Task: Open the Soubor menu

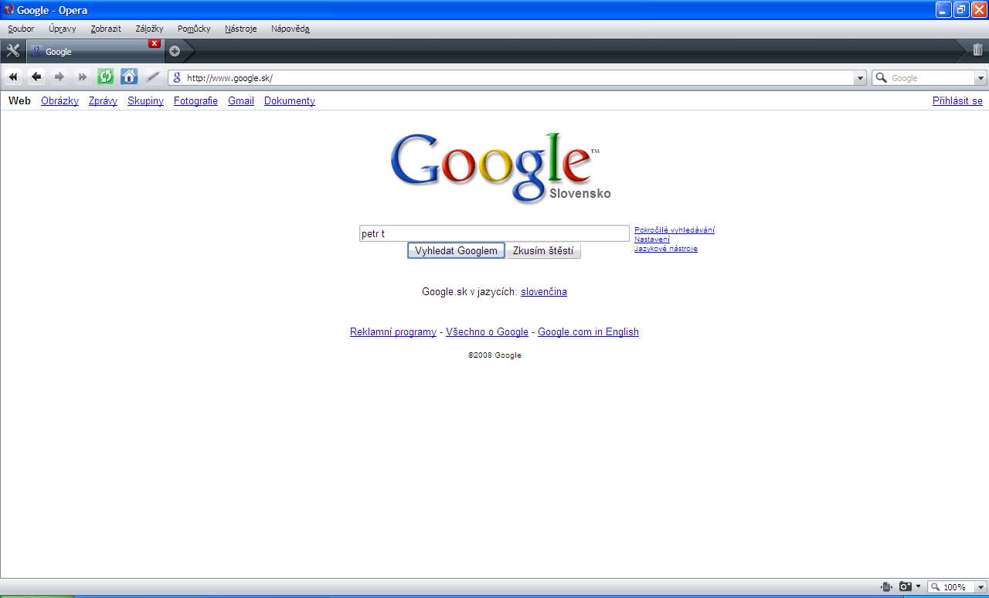Action: 21,29
